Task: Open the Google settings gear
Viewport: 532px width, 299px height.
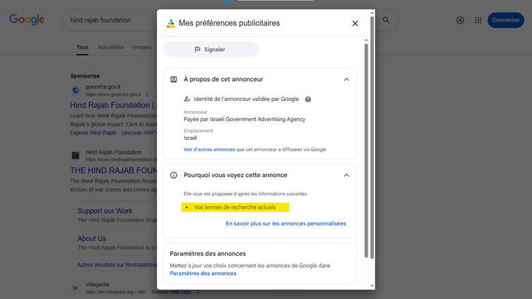Action: [460, 20]
